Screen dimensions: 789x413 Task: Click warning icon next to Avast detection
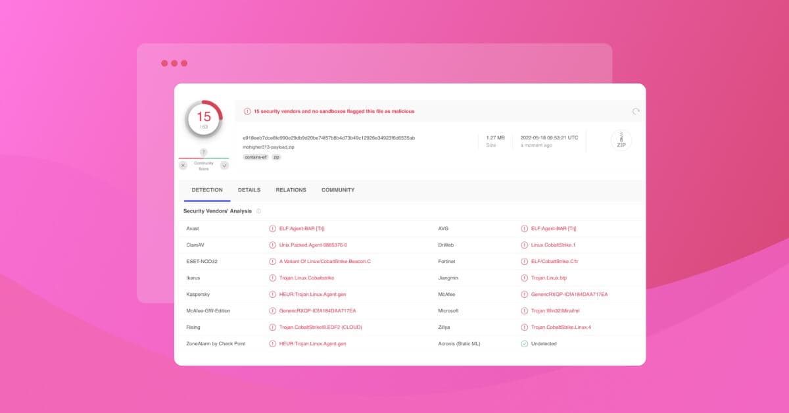[272, 228]
